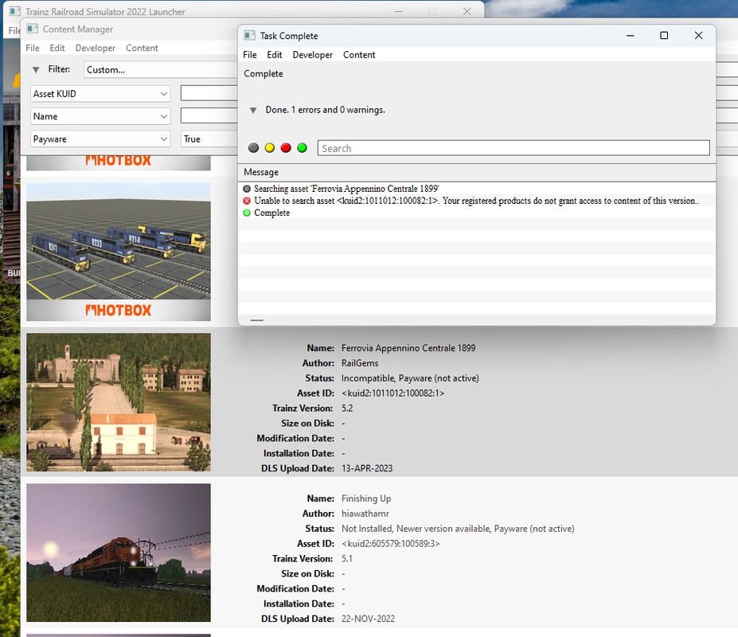738x637 pixels.
Task: Open the Name filter dropdown
Action: tap(100, 116)
